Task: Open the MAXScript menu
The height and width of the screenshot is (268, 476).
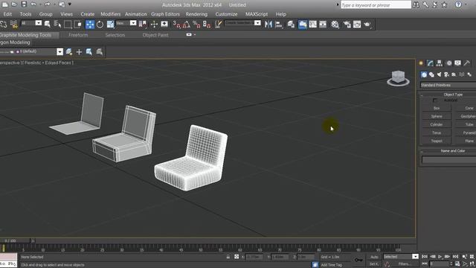Action: [x=257, y=14]
